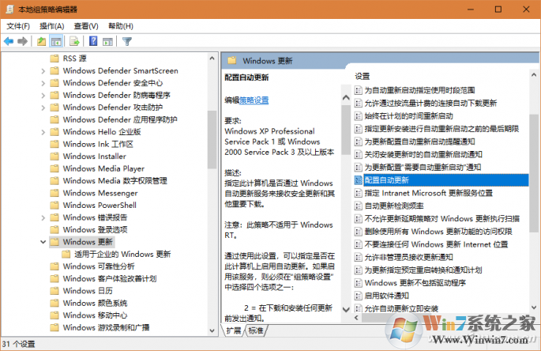The height and width of the screenshot is (351, 541).
Task: Select Windows 游戏录制和广播 in tree
Action: pos(106,327)
